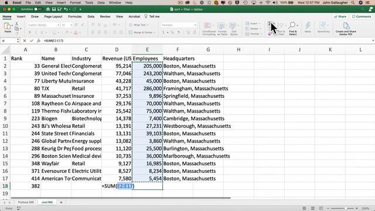The image size is (375, 211).
Task: Switch to the Data ribbon tab
Action: [x=91, y=16]
